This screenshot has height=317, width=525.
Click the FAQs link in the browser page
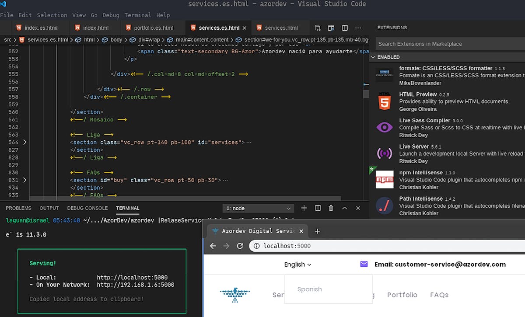tap(439, 295)
